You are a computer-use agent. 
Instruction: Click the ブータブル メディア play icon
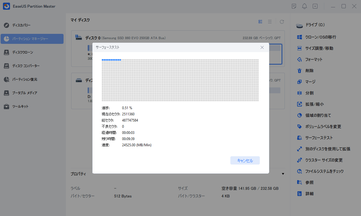click(6, 93)
